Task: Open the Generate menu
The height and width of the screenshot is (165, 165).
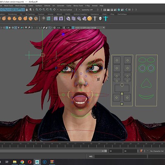Action: pos(61,6)
